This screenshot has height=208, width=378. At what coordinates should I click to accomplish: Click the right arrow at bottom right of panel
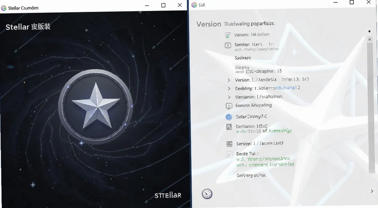(372, 191)
